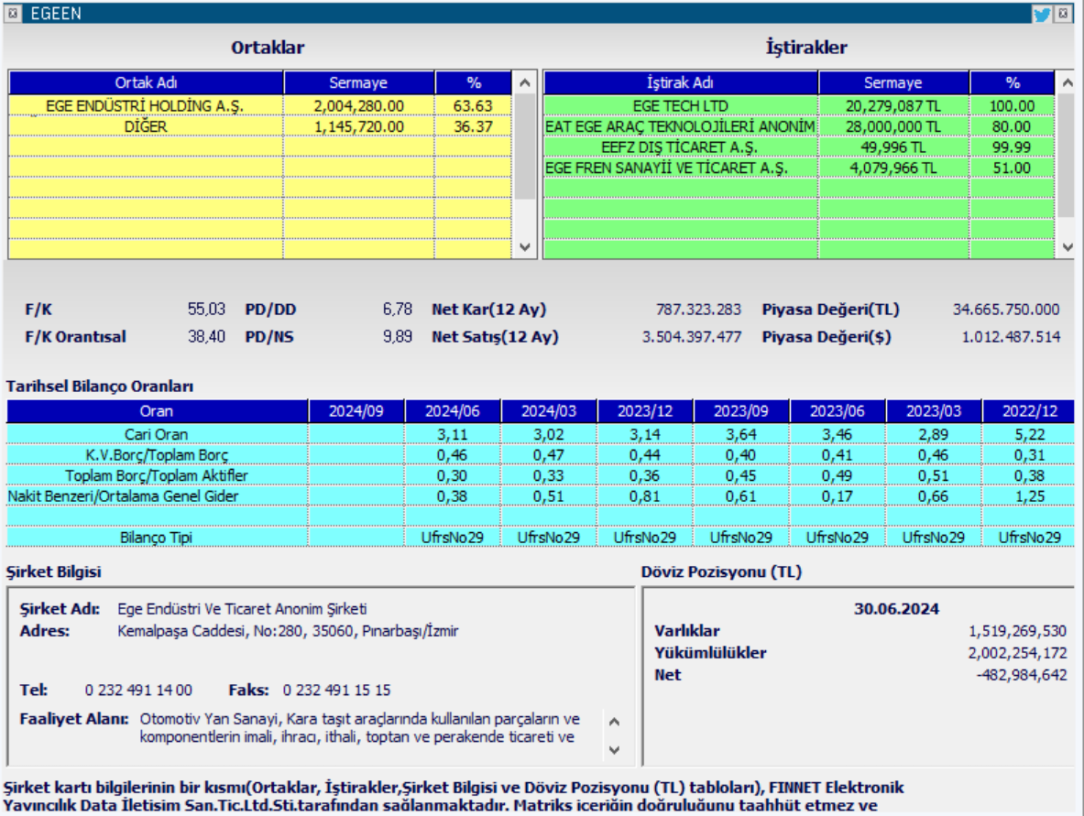Select EAT EGE ARAÇ TEKNOLOJİLERİ ANONİM row
Viewport: 1084px width, 816px height.
tap(799, 126)
